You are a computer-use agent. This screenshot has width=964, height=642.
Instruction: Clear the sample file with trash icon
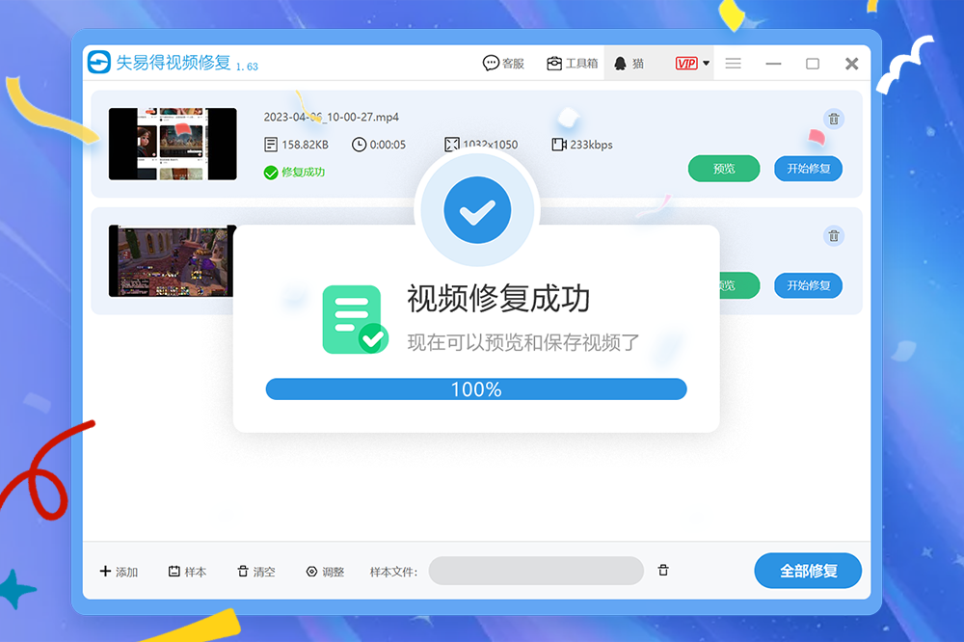[x=663, y=571]
